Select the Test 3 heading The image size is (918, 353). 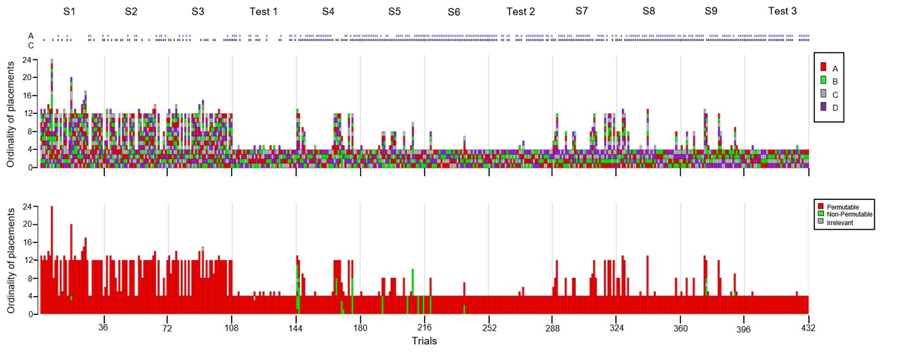coord(783,12)
